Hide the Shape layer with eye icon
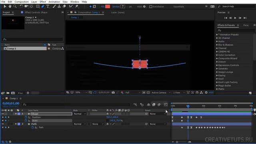Viewport: 256px width, 144px height. [3, 114]
